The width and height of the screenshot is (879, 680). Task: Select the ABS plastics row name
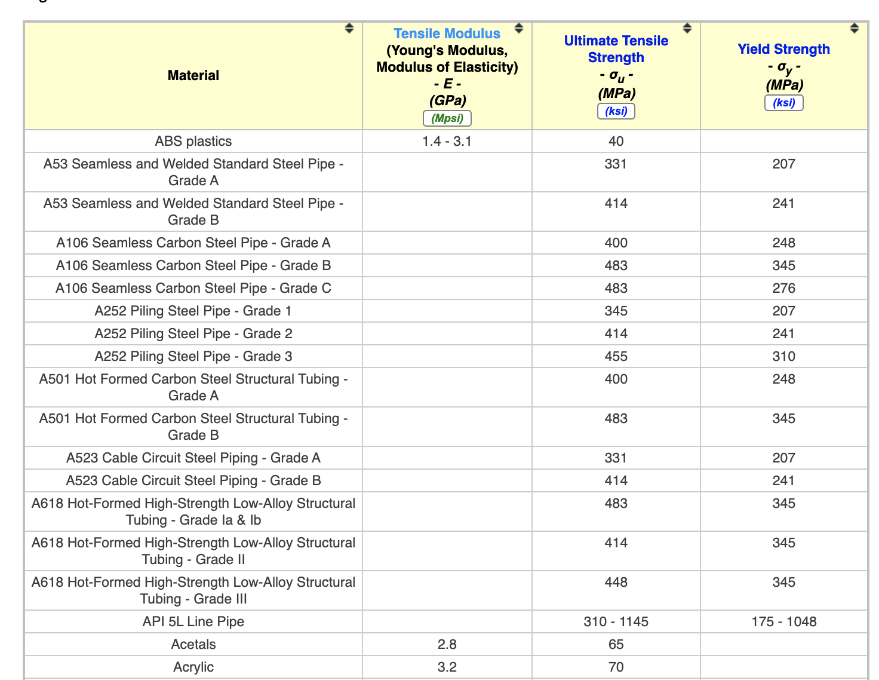point(193,141)
